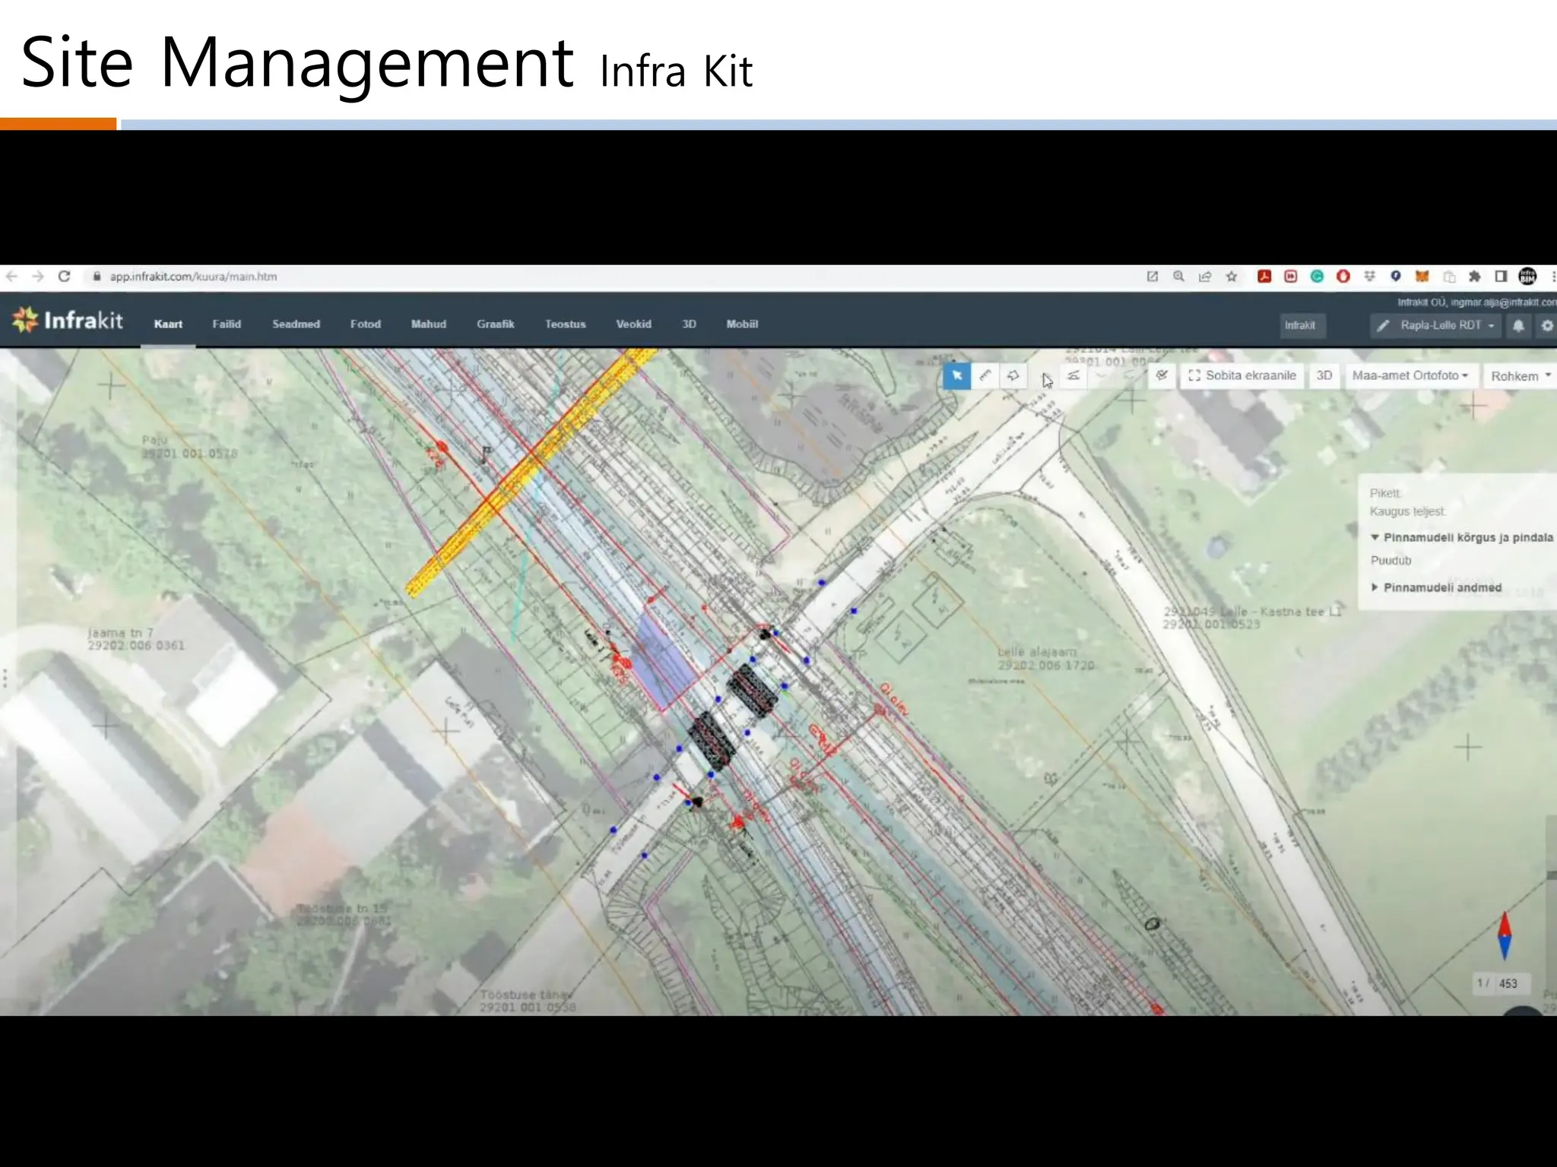Open the Graafik tab

(x=496, y=324)
